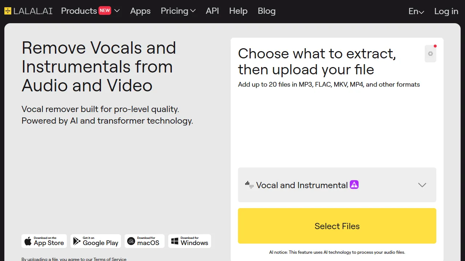This screenshot has width=465, height=261.
Task: Open the Help page
Action: click(238, 11)
